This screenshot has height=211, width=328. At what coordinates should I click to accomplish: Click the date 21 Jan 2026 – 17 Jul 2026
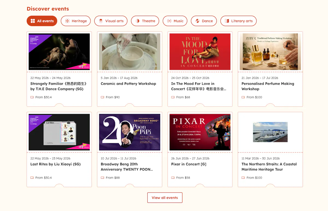260,78
